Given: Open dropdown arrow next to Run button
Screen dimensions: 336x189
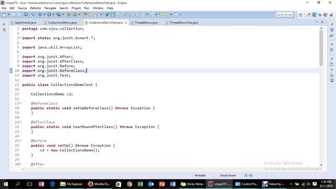Looking at the screenshot, I should click(x=54, y=15).
